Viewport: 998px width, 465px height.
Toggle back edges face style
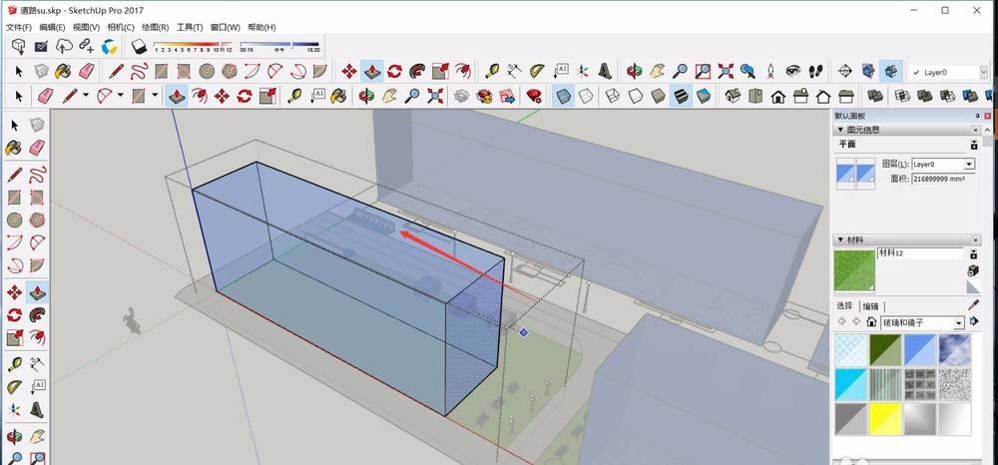click(586, 96)
